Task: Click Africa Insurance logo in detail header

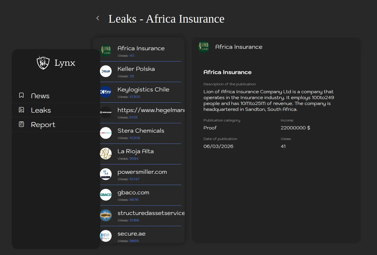Action: point(204,47)
